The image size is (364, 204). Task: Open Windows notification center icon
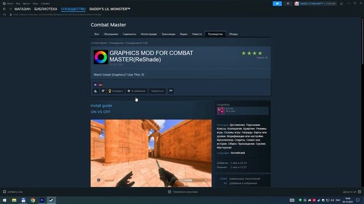click(358, 200)
